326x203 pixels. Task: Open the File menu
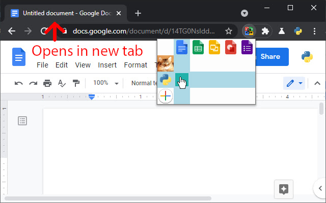click(x=42, y=65)
